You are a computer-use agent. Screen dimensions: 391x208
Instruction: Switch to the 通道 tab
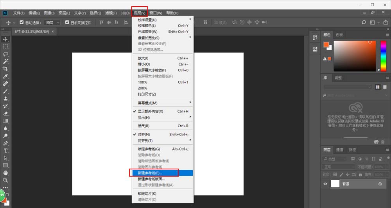point(340,150)
